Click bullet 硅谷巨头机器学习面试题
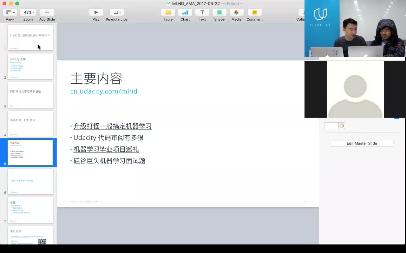The width and height of the screenshot is (406, 253). [x=109, y=161]
